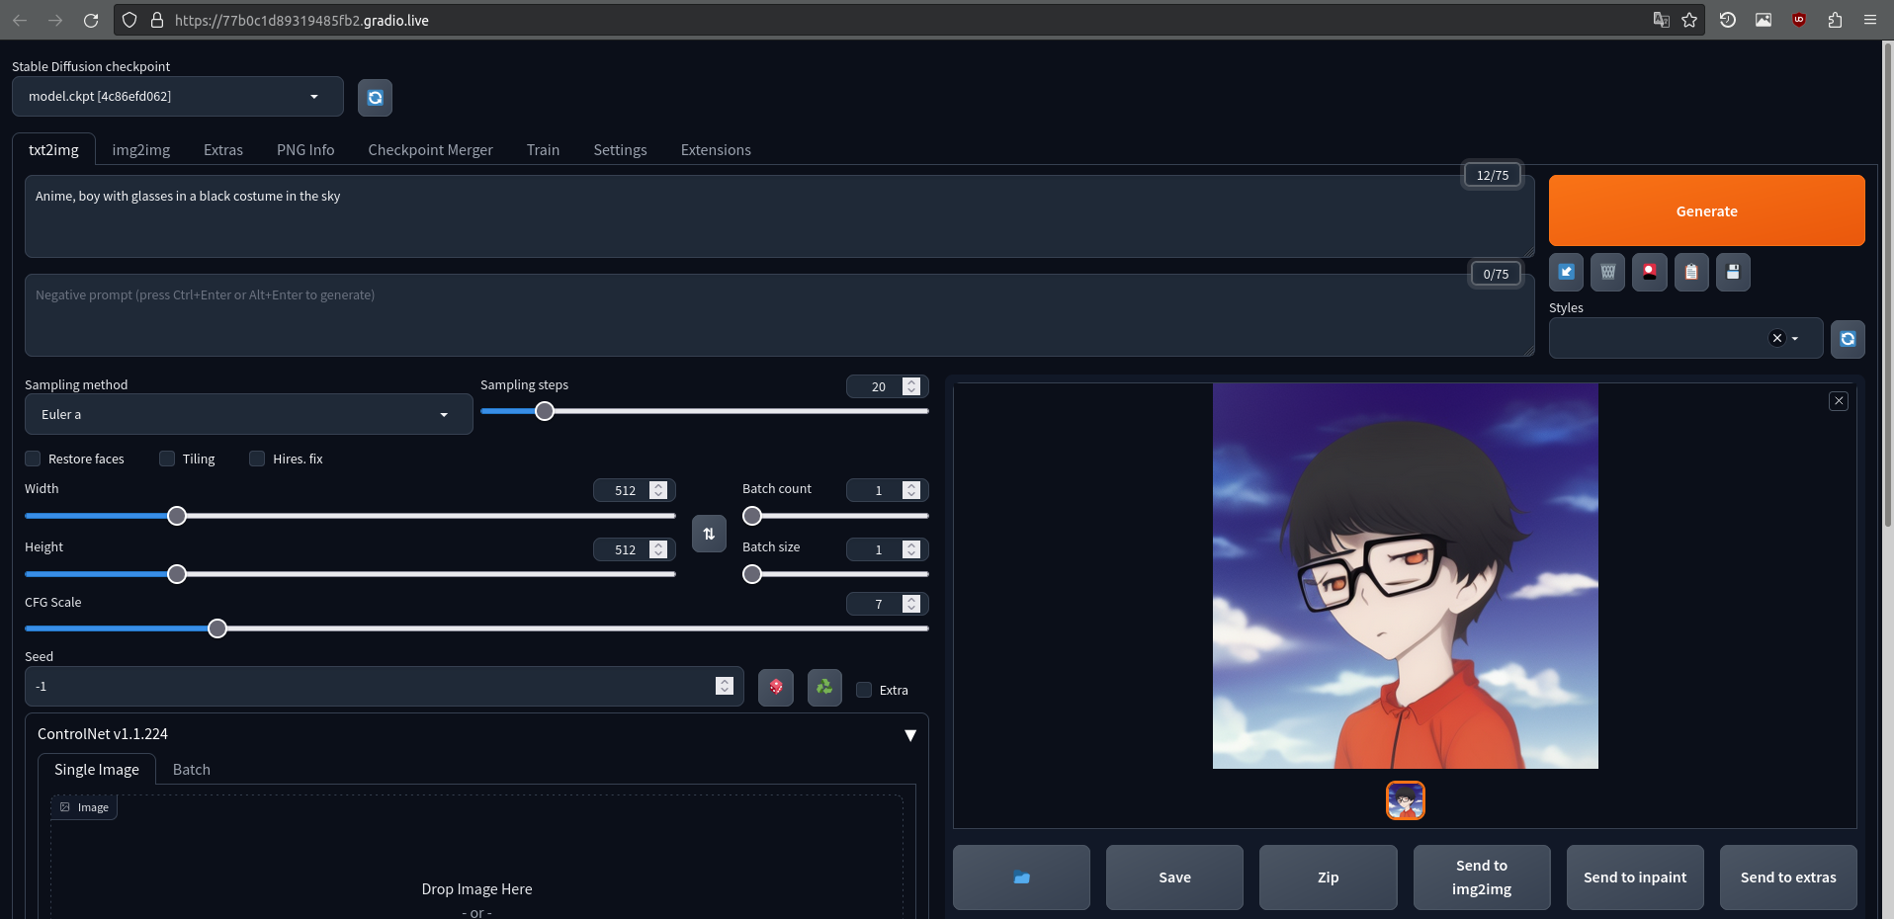Enable the Restore faces checkbox
Screen dimensions: 1894x919
point(34,459)
